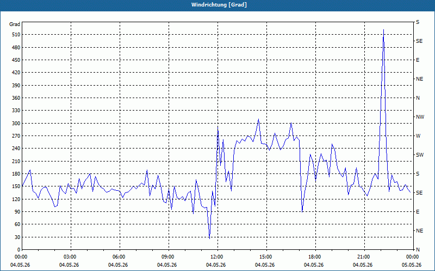Click the 480 y-axis value
The height and width of the screenshot is (271, 435).
[16, 47]
